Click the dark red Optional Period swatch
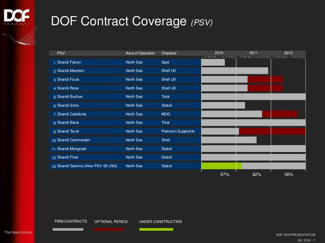The width and height of the screenshot is (325, 243). pos(109,229)
